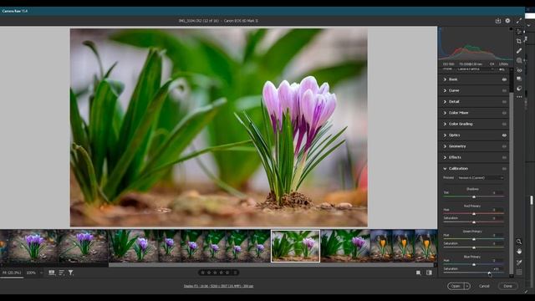Image resolution: width=535 pixels, height=301 pixels.
Task: Expand the Curve panel
Action: 445,91
